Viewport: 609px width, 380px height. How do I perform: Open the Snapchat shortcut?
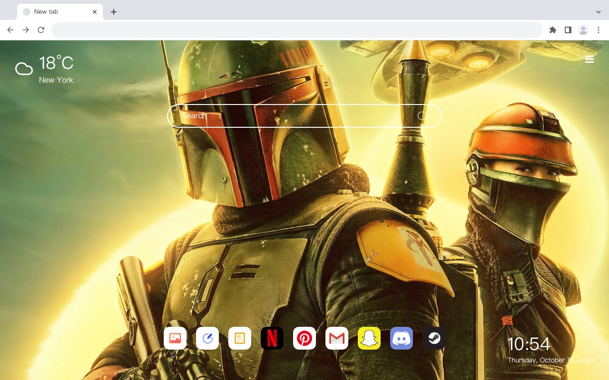(x=369, y=338)
